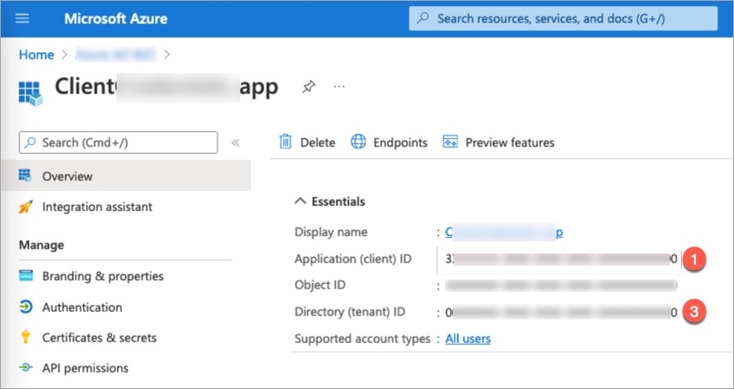Image resolution: width=734 pixels, height=389 pixels.
Task: Click the Integration assistant rocket icon
Action: 26,207
